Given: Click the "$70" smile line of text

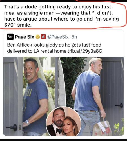Looking at the screenshot, I should click(x=18, y=25).
